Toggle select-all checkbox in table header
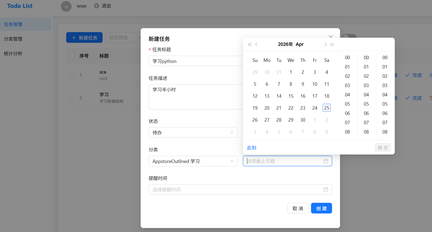This screenshot has width=432, height=232. 72,56
